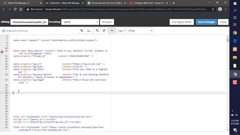The image size is (240, 135).
Task: Close the House-let.com tab
Action: click(x=125, y=3)
